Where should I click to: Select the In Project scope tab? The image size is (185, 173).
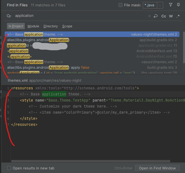tap(16, 26)
